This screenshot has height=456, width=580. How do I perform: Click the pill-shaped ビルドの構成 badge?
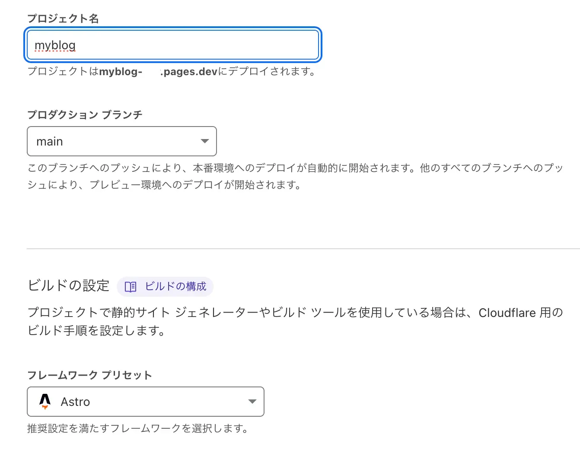(165, 286)
